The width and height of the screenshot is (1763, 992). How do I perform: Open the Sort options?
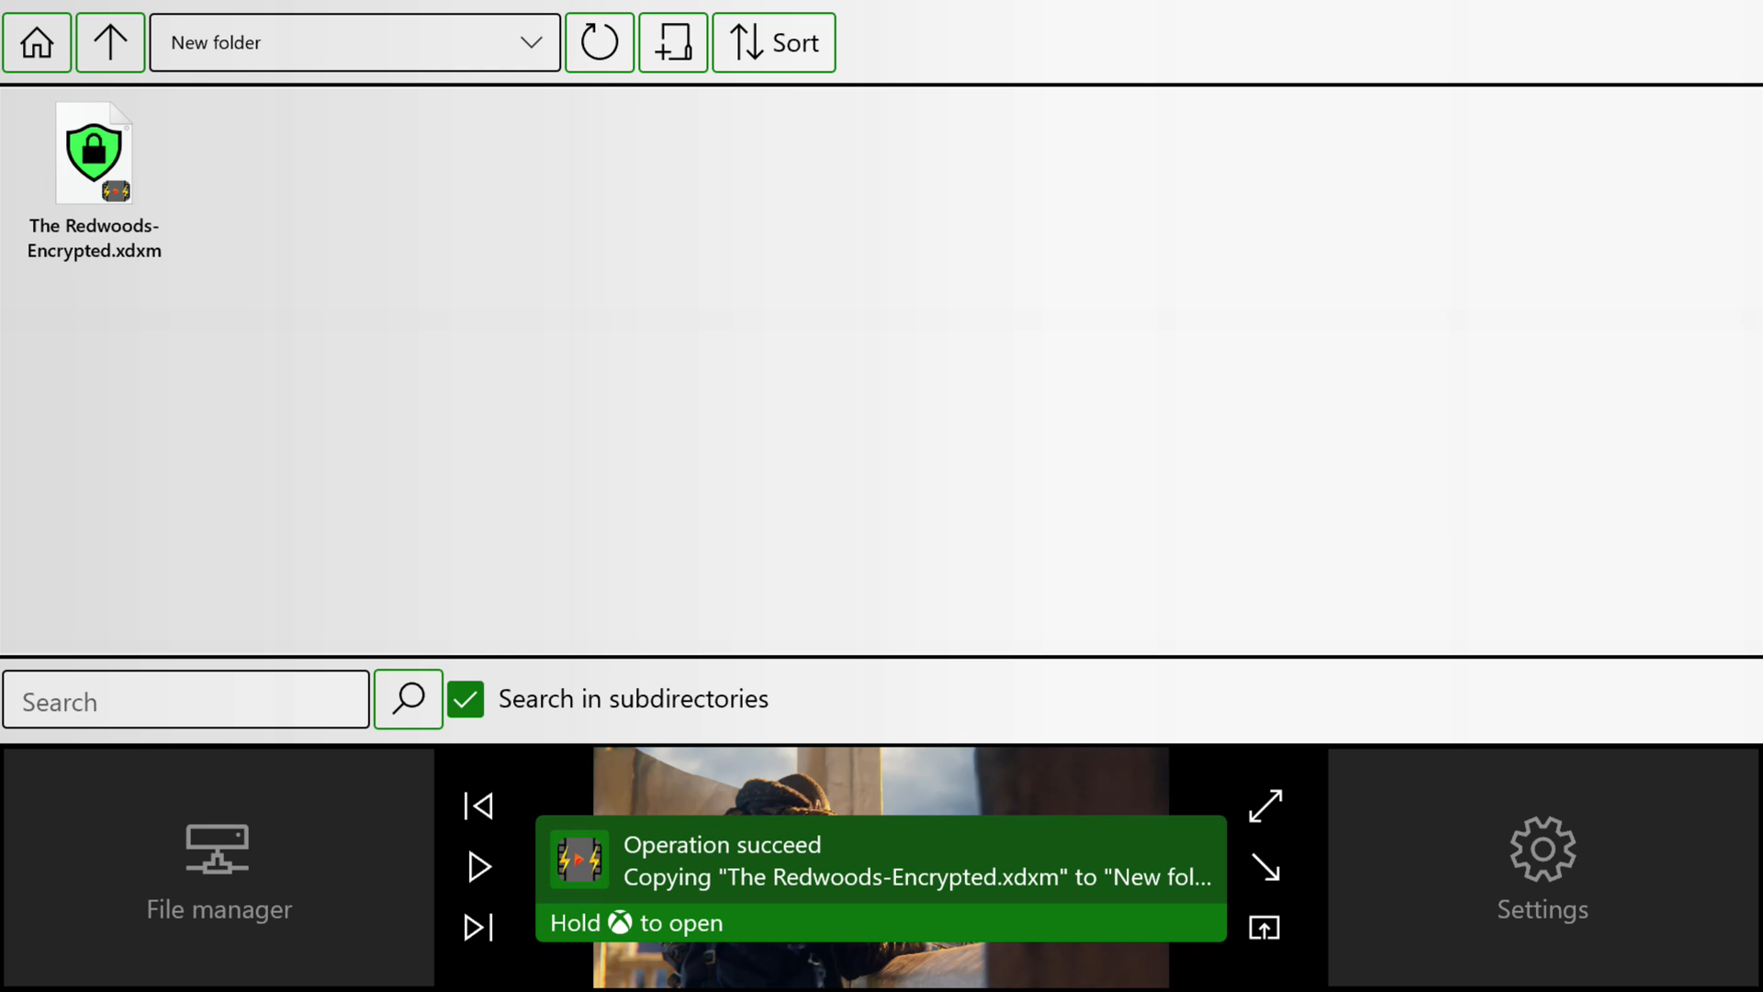774,42
